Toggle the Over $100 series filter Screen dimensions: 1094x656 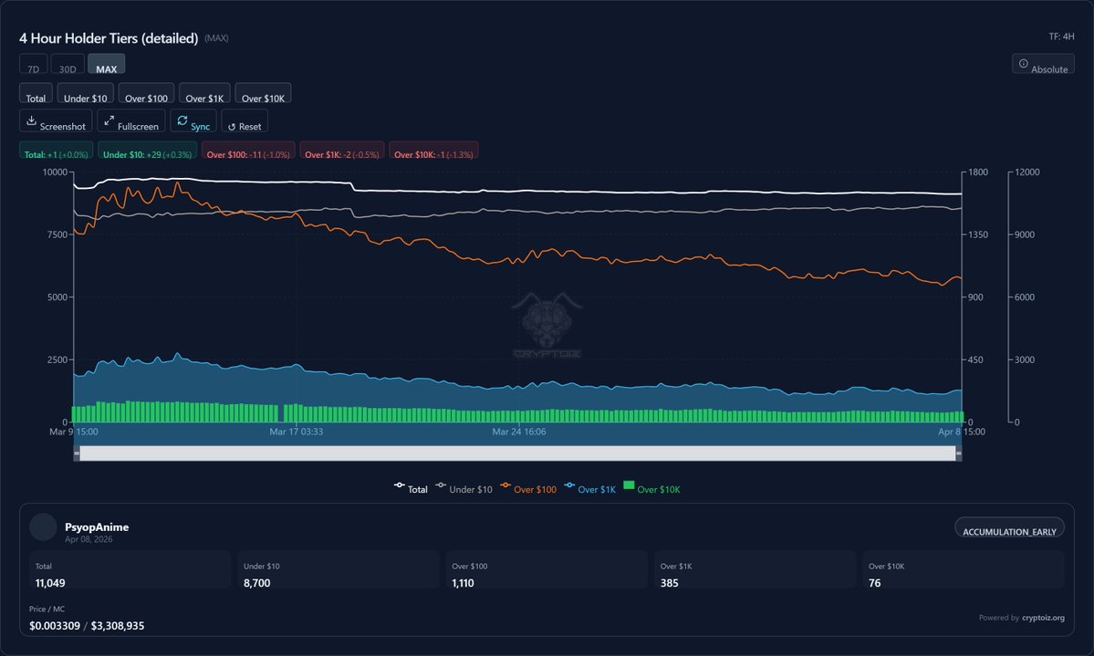click(148, 98)
